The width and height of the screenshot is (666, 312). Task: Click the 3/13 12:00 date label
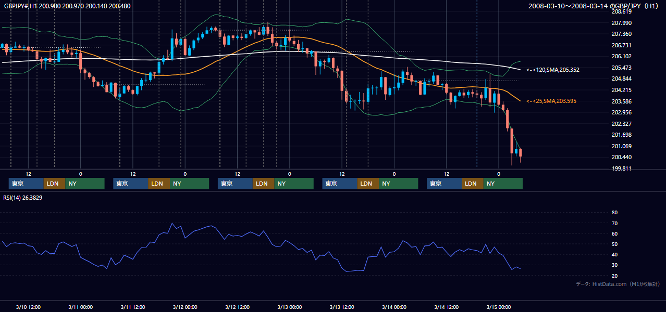click(342, 307)
